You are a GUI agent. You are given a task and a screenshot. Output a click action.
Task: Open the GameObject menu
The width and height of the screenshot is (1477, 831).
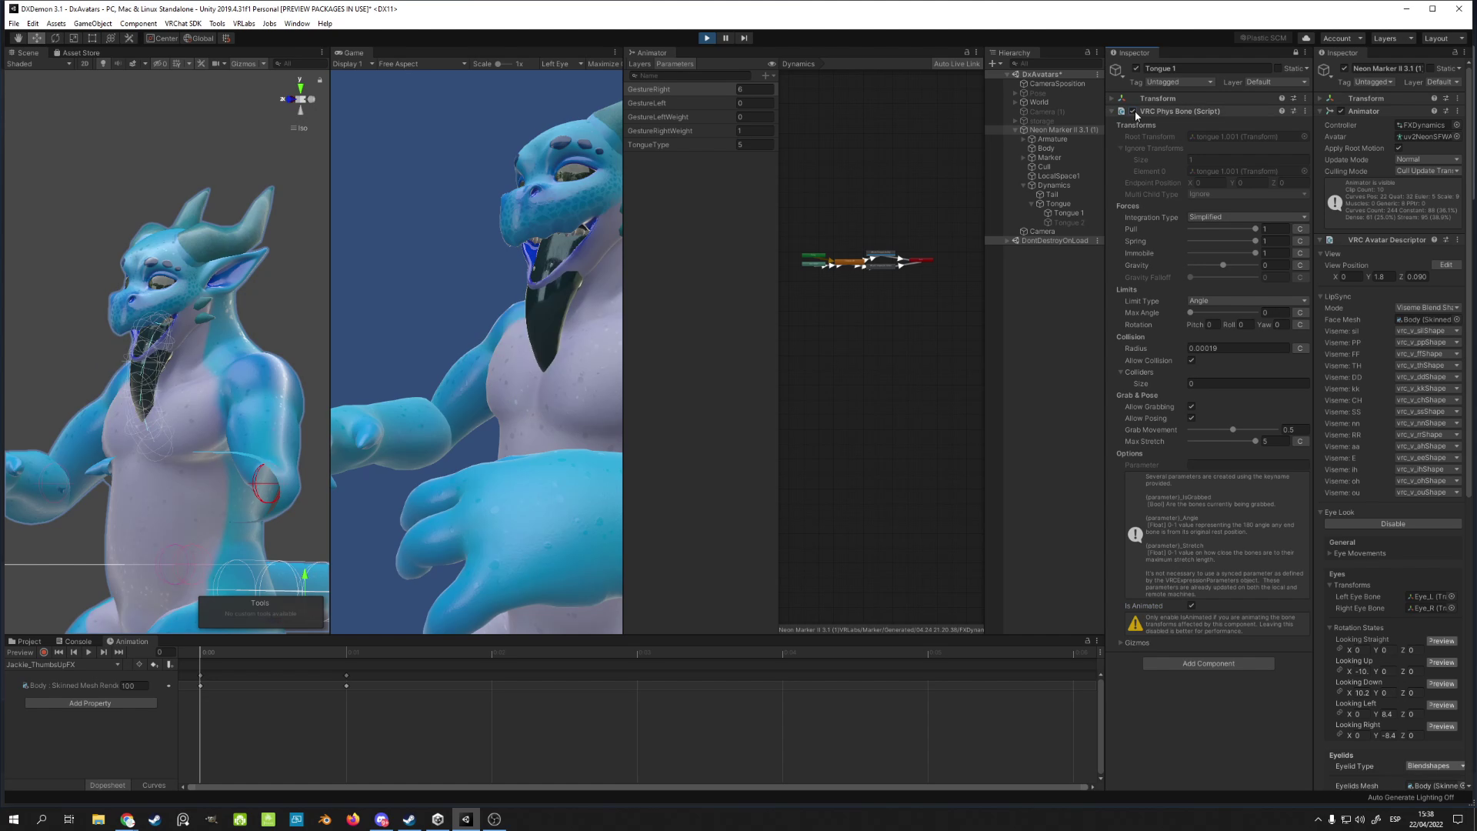[x=93, y=24]
